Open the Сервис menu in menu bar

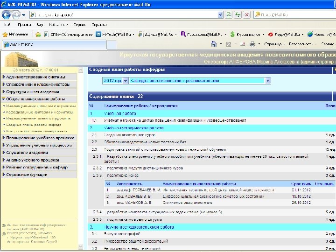point(79,24)
